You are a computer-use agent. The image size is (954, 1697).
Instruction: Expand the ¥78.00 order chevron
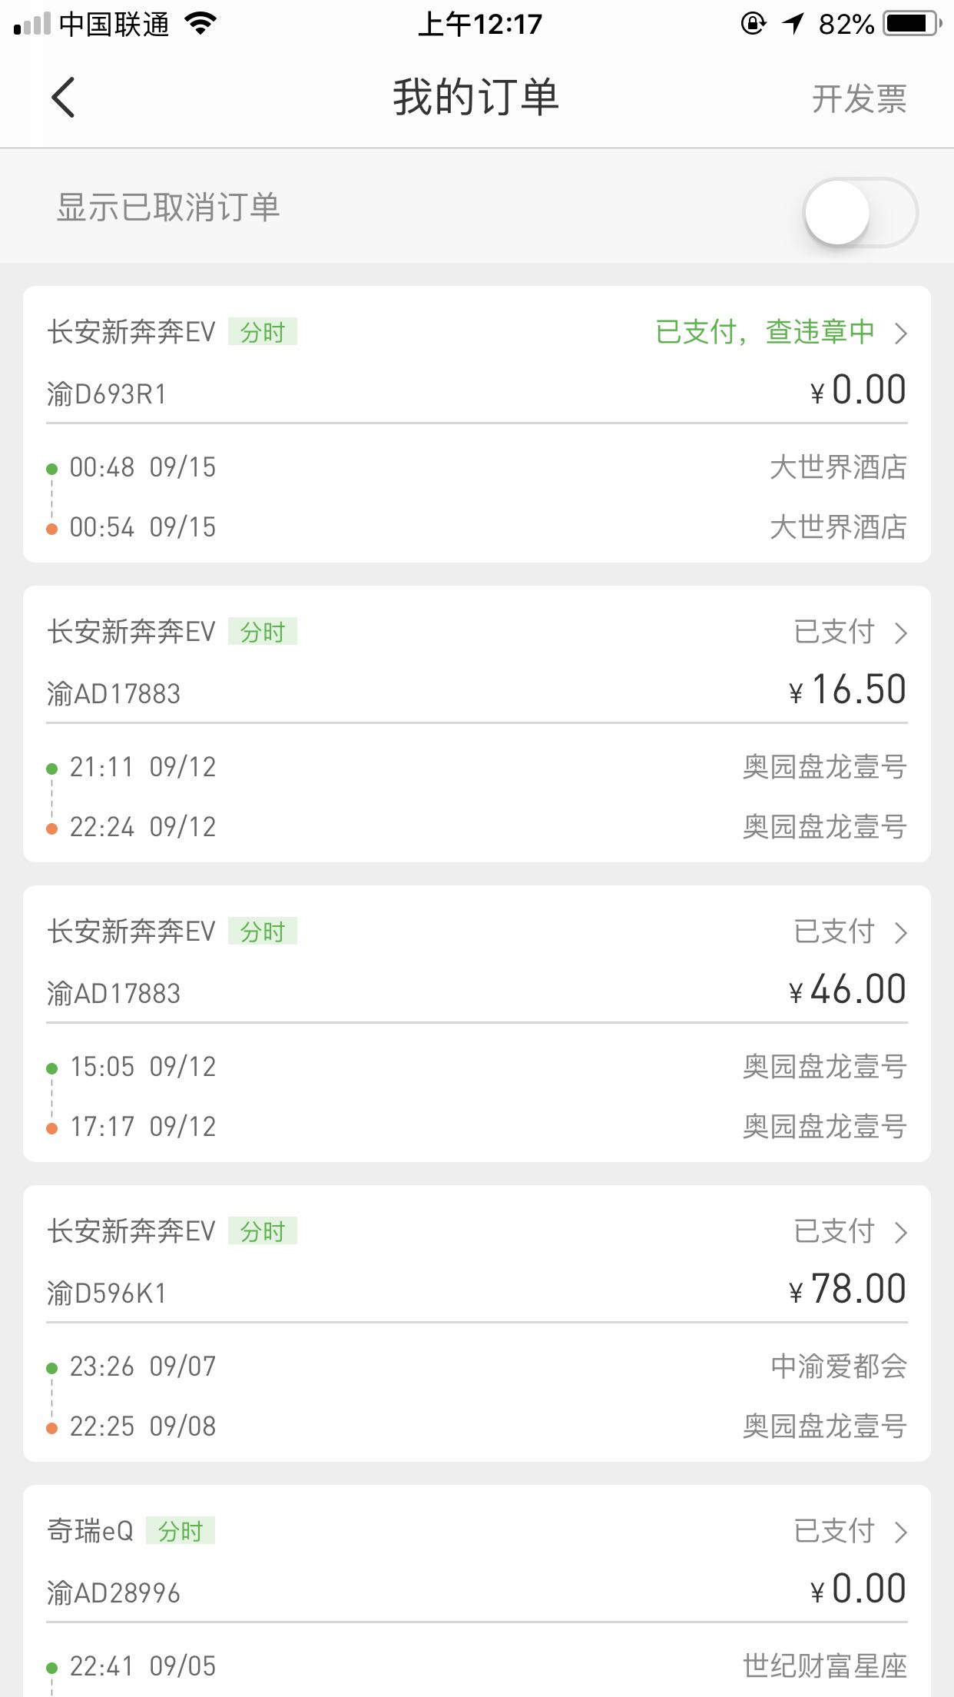(901, 1232)
